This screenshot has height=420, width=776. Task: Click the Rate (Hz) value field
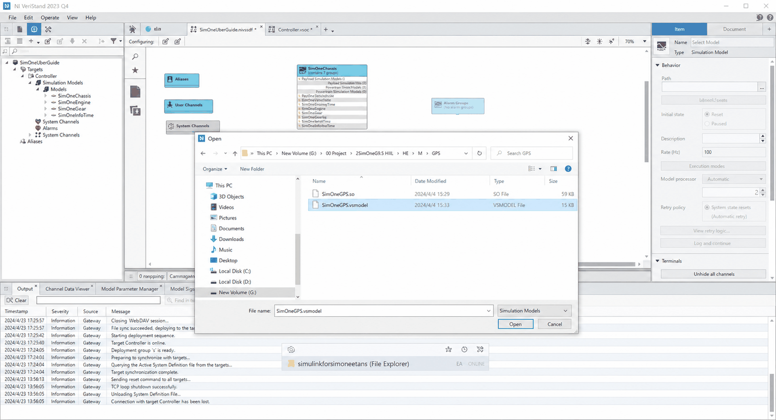point(734,152)
